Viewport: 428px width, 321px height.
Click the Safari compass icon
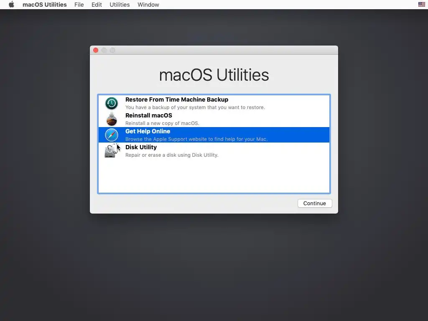pyautogui.click(x=111, y=135)
